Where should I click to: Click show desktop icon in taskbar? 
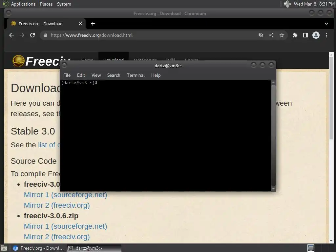tap(4, 248)
